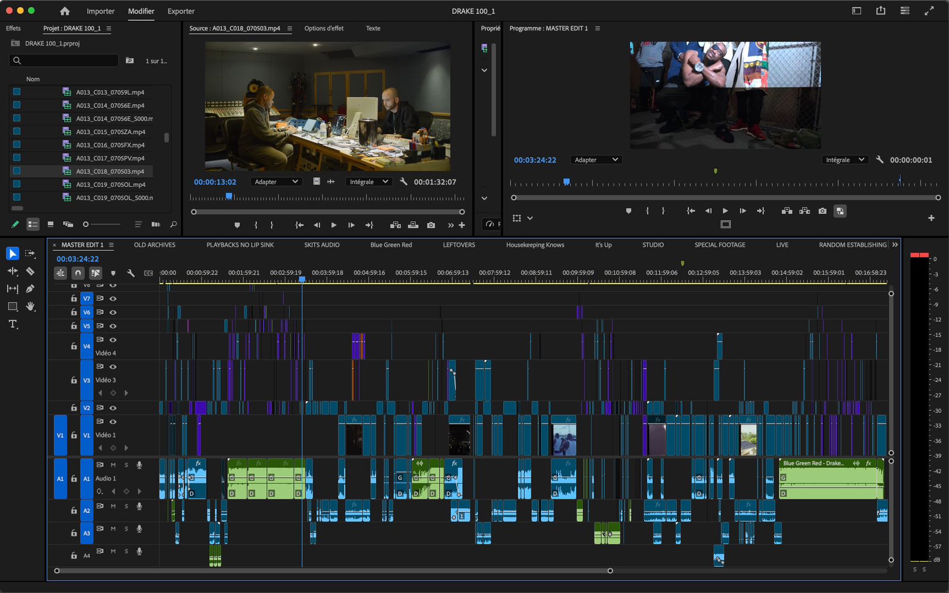Open Program monitor Adapter zoom dropdown
Screen dimensions: 949x593
[596, 160]
